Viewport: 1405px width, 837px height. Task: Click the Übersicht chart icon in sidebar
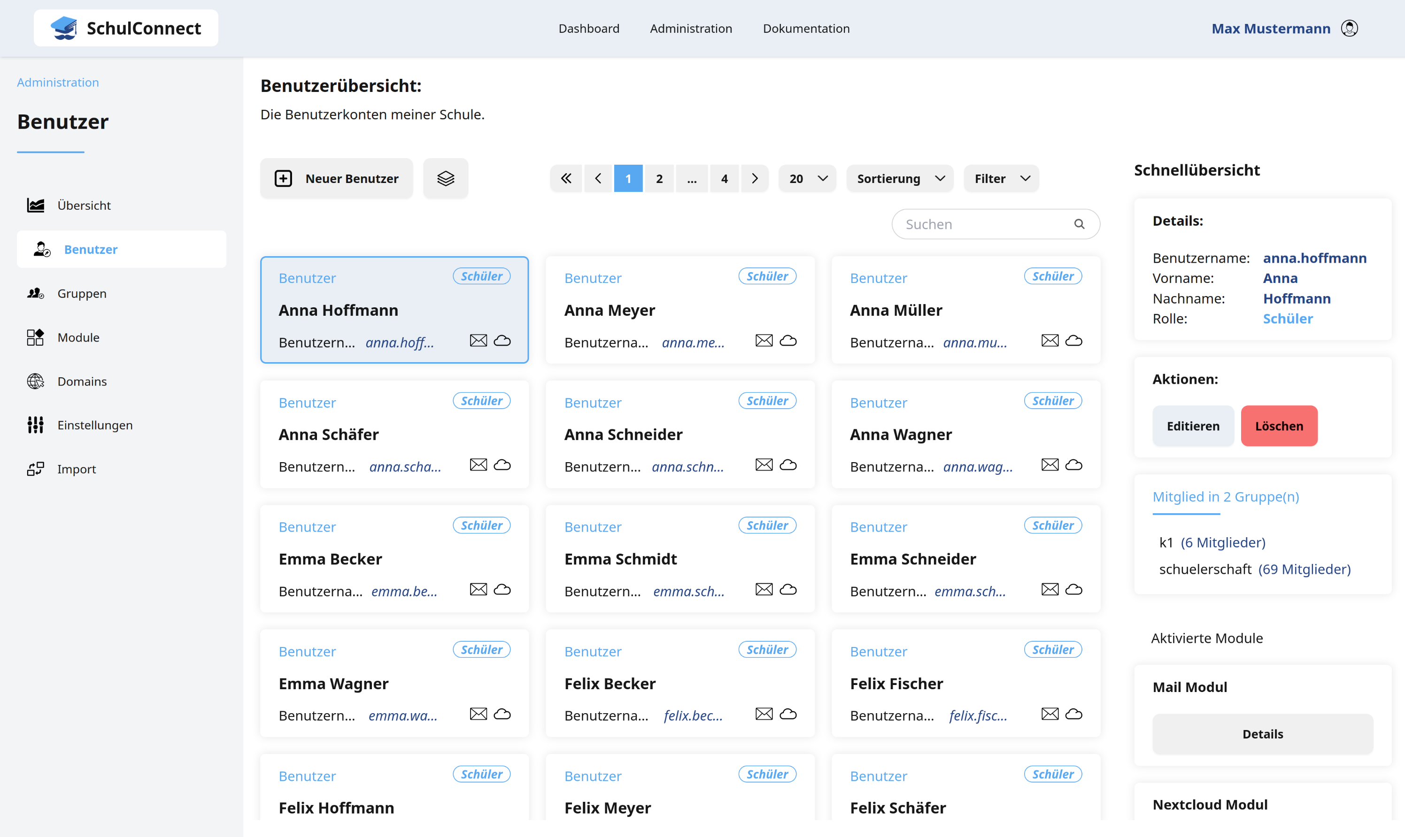[x=36, y=205]
